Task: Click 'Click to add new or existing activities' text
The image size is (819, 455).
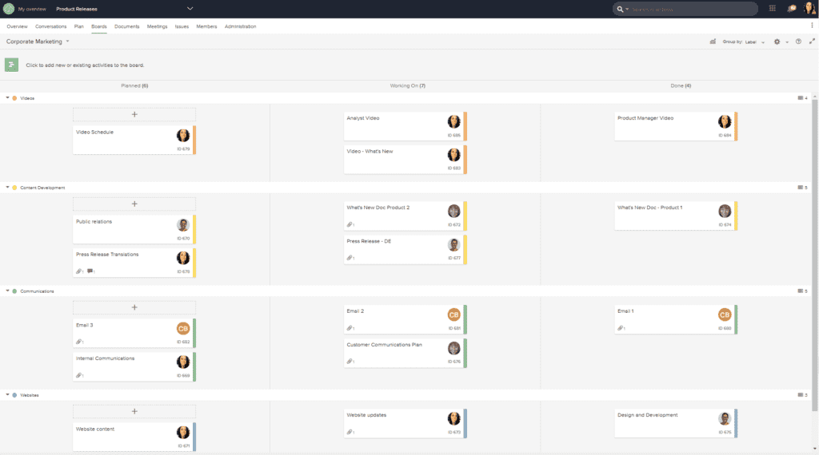Action: click(85, 65)
